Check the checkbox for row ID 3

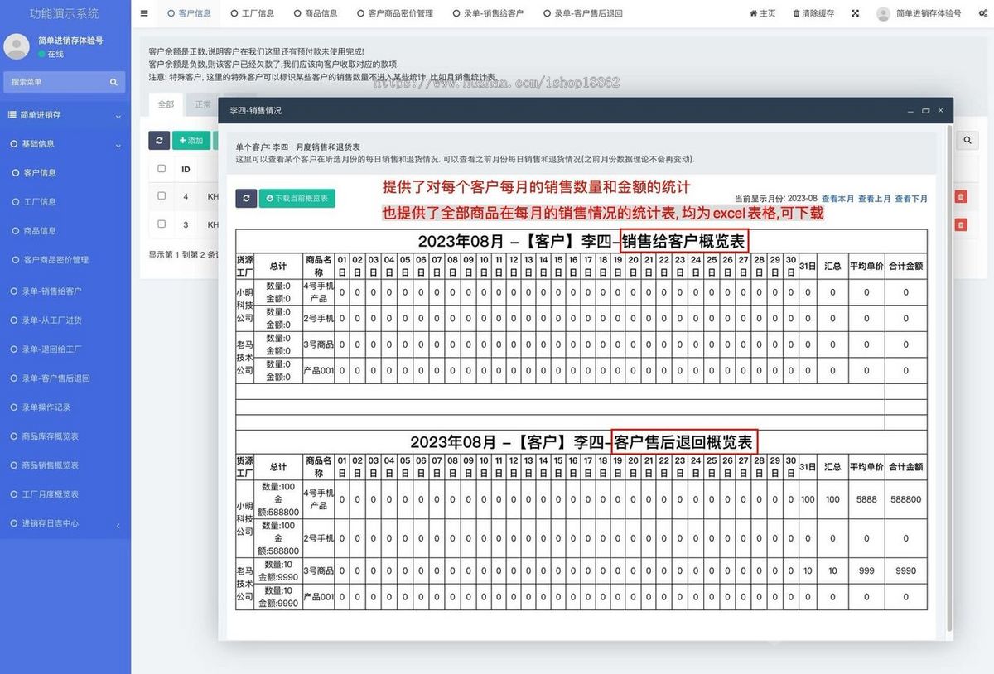tap(161, 224)
